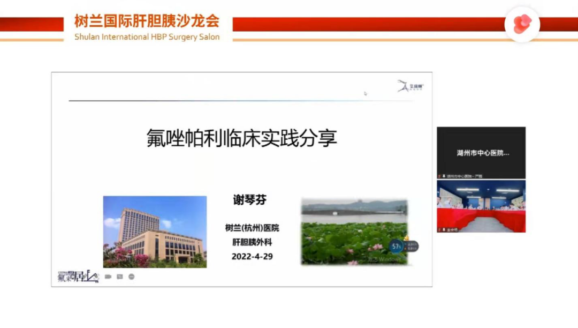This screenshot has width=578, height=328.
Task: Click the lotus pond photo on the slide
Action: pyautogui.click(x=355, y=232)
